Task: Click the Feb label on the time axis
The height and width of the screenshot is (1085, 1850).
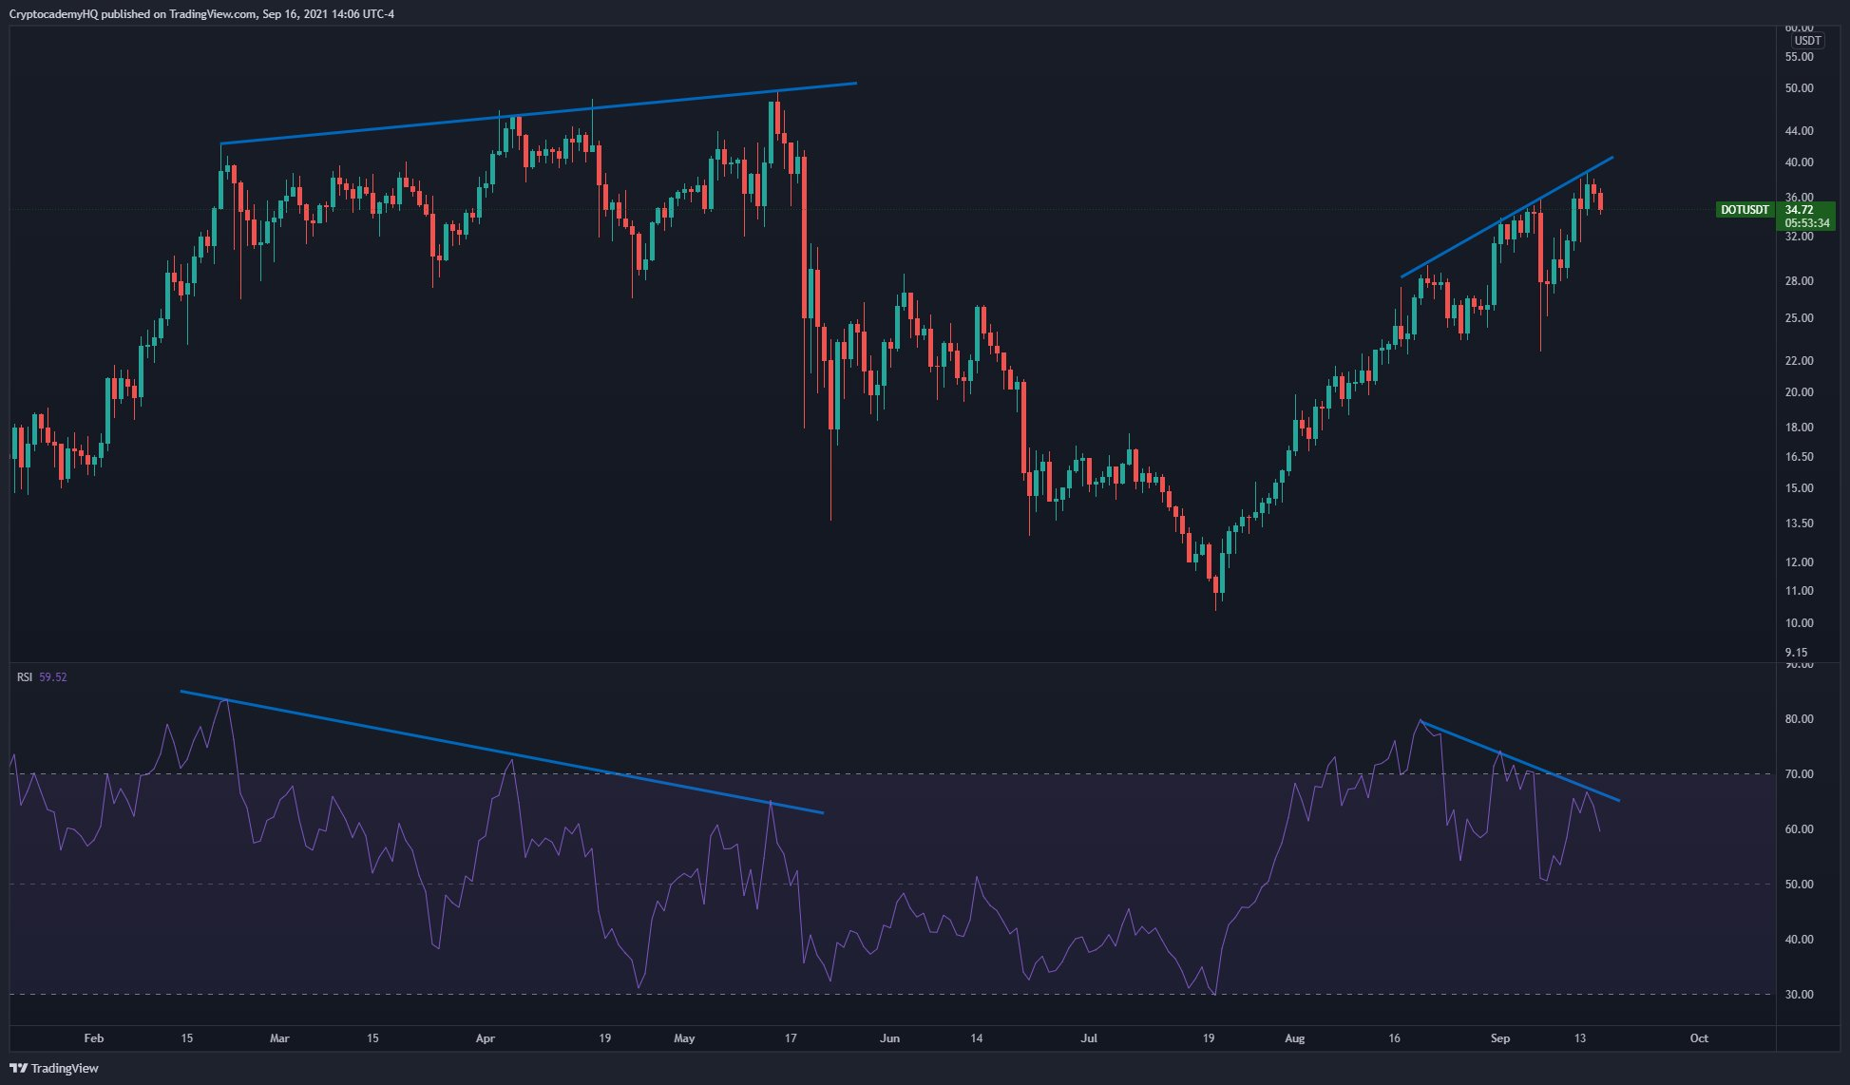Action: [x=93, y=1038]
